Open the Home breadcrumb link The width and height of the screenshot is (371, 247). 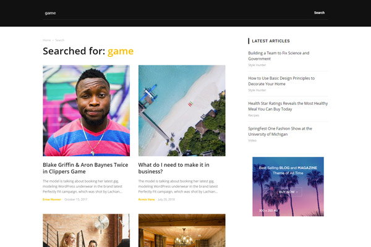(46, 40)
